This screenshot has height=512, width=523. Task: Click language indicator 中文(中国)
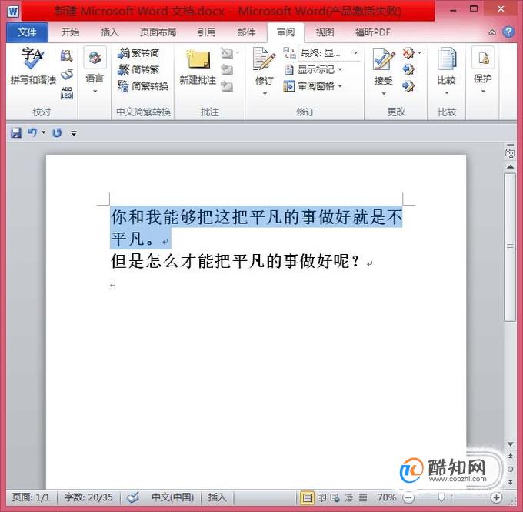172,497
